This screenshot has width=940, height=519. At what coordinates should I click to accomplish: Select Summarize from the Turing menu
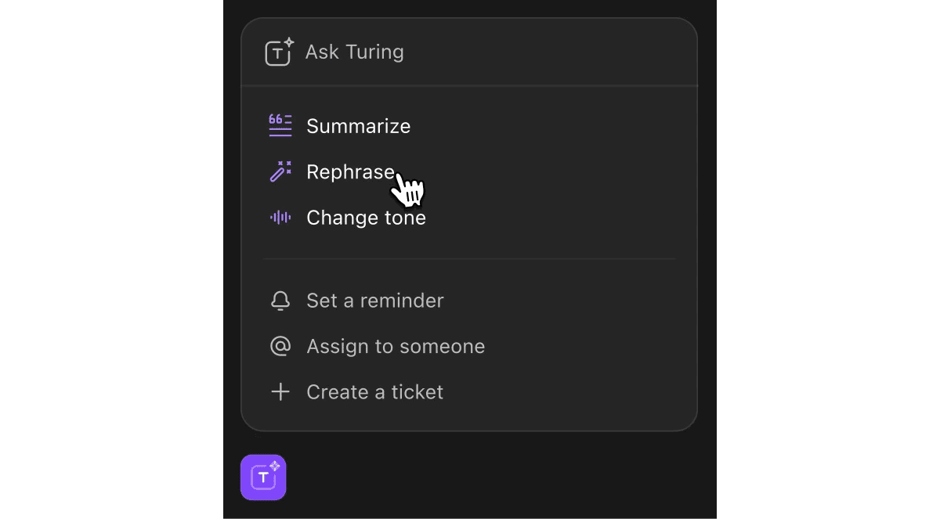(358, 126)
